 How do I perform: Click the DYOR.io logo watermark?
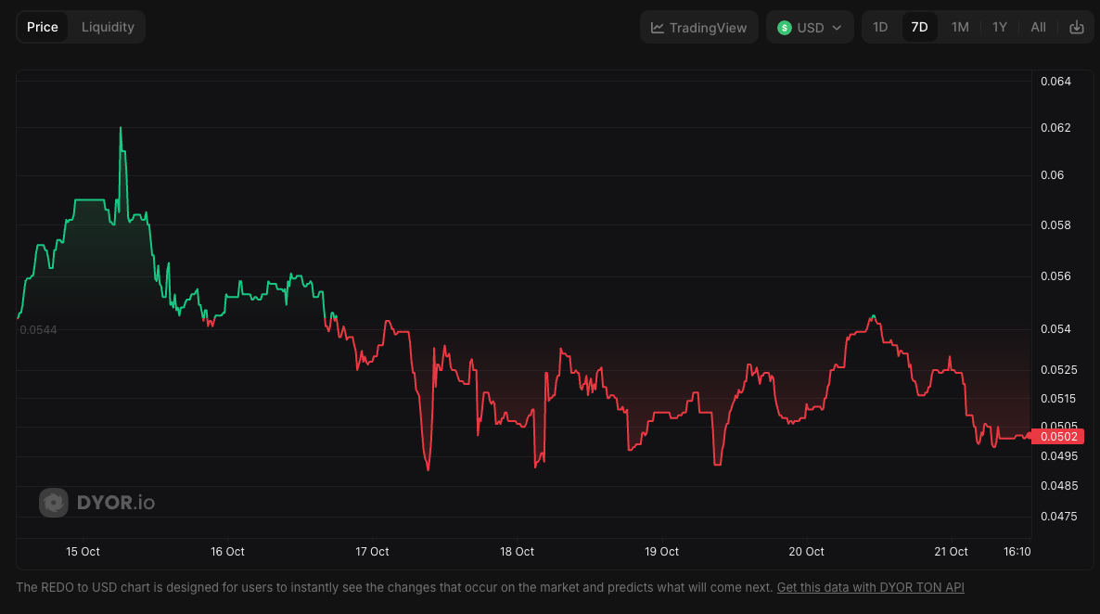tap(97, 503)
